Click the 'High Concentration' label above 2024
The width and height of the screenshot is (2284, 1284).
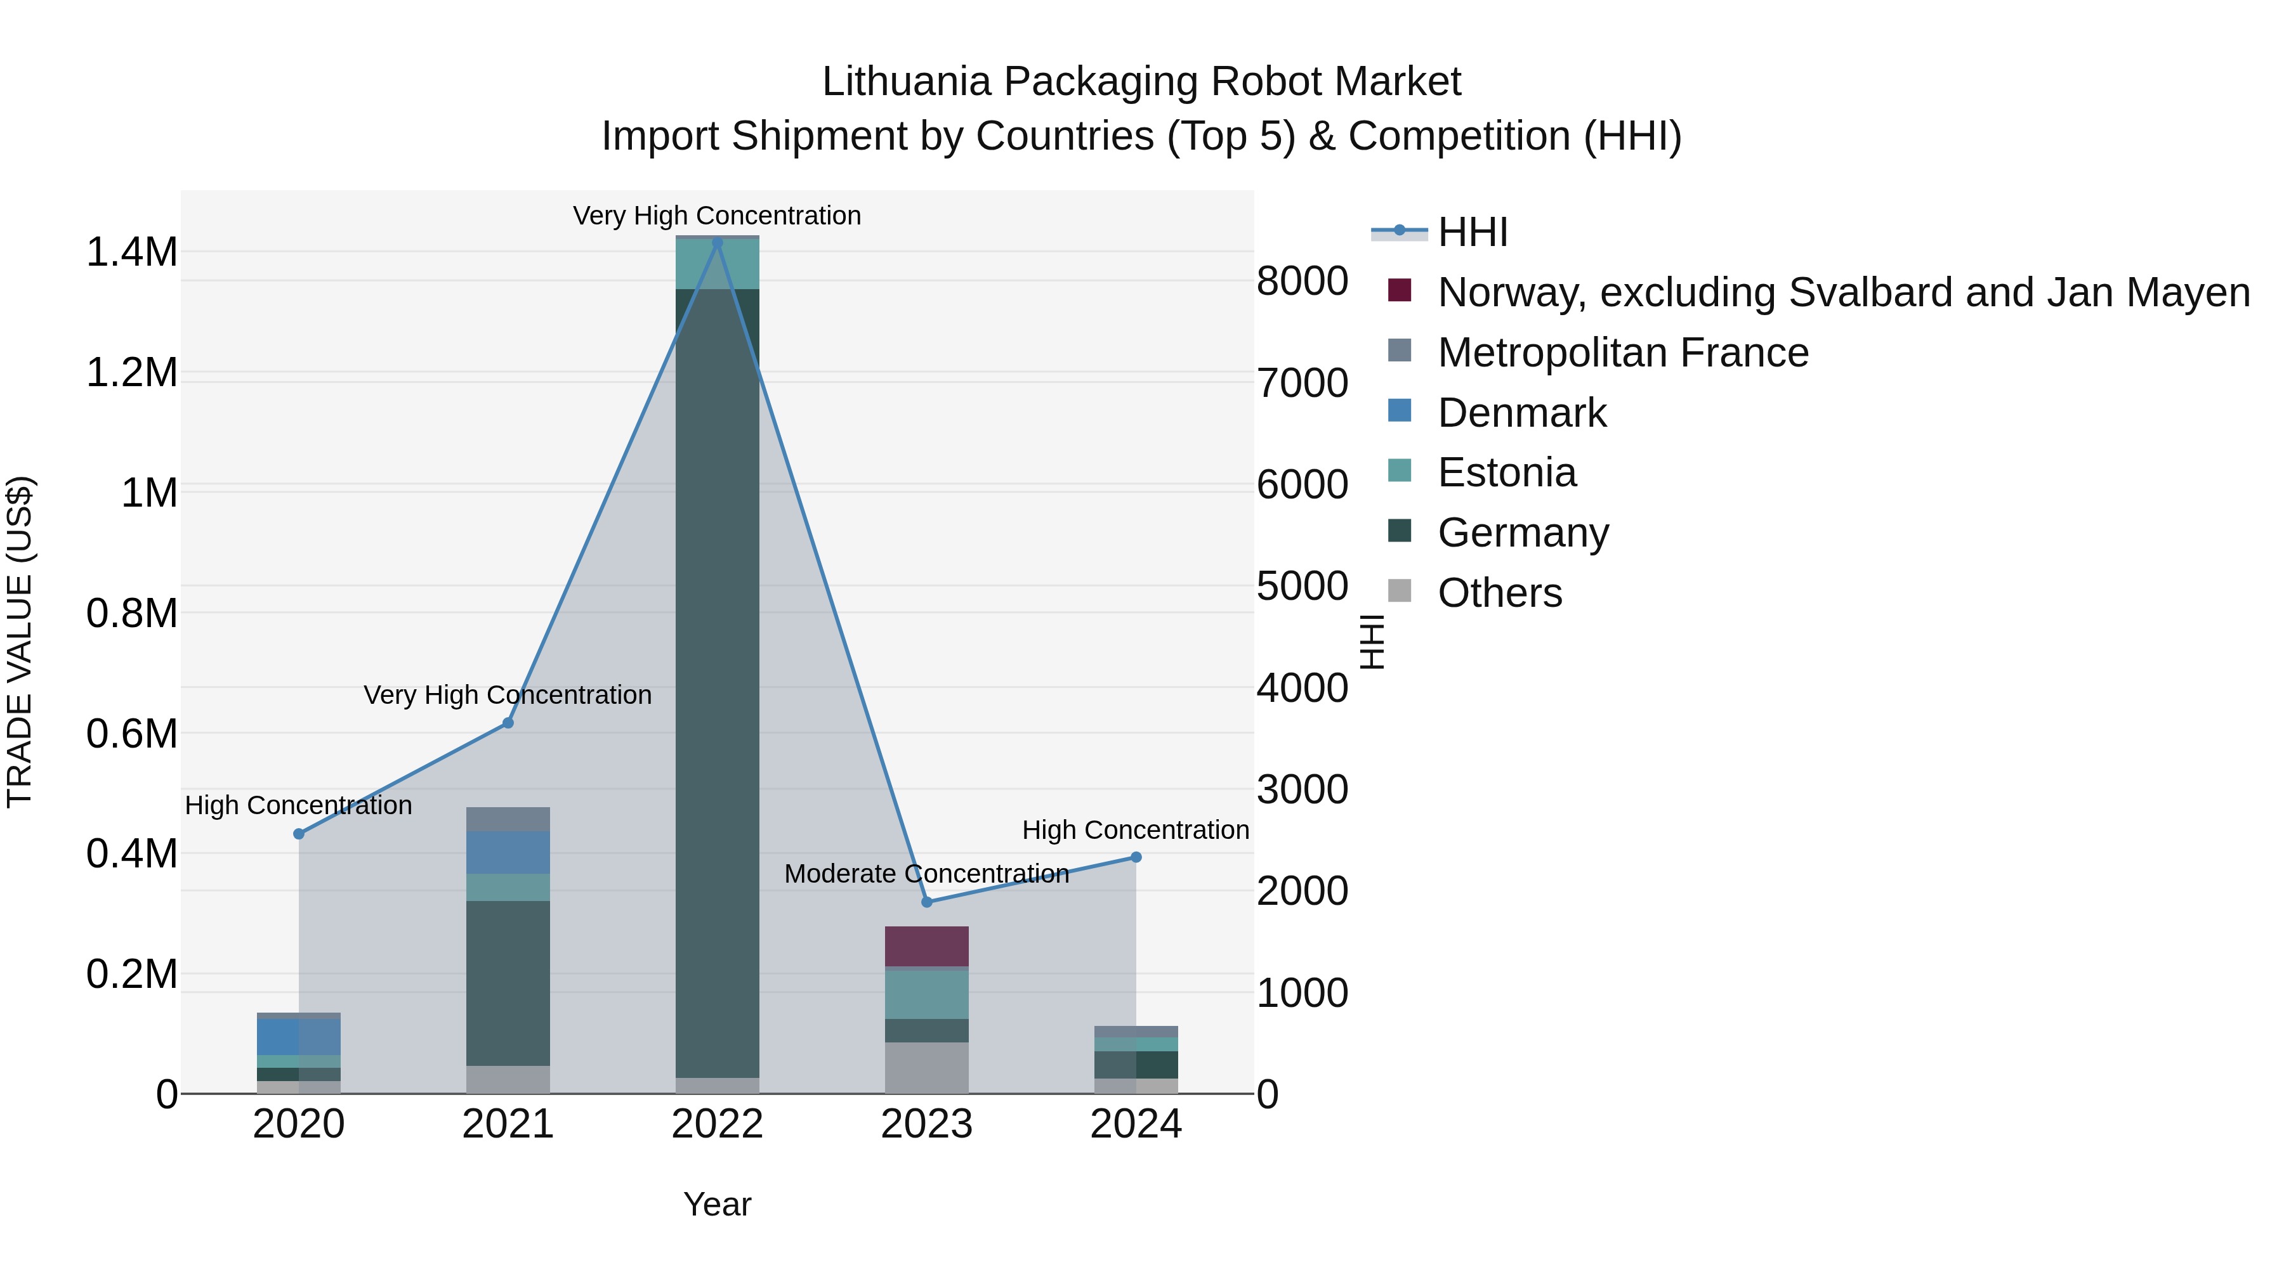1136,830
